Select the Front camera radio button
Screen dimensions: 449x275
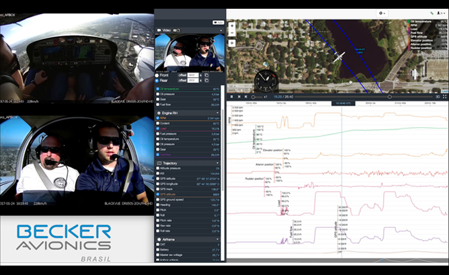(x=157, y=75)
